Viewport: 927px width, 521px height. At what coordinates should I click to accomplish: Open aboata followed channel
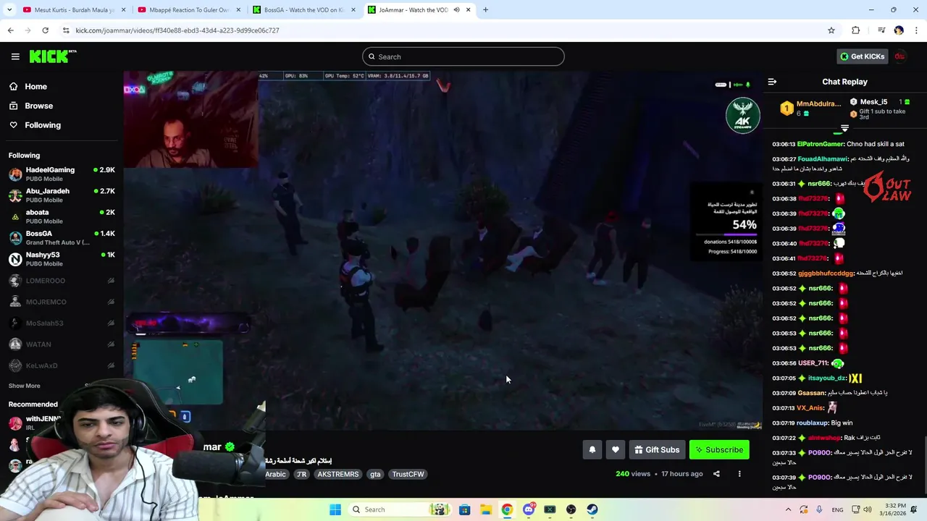(x=62, y=216)
